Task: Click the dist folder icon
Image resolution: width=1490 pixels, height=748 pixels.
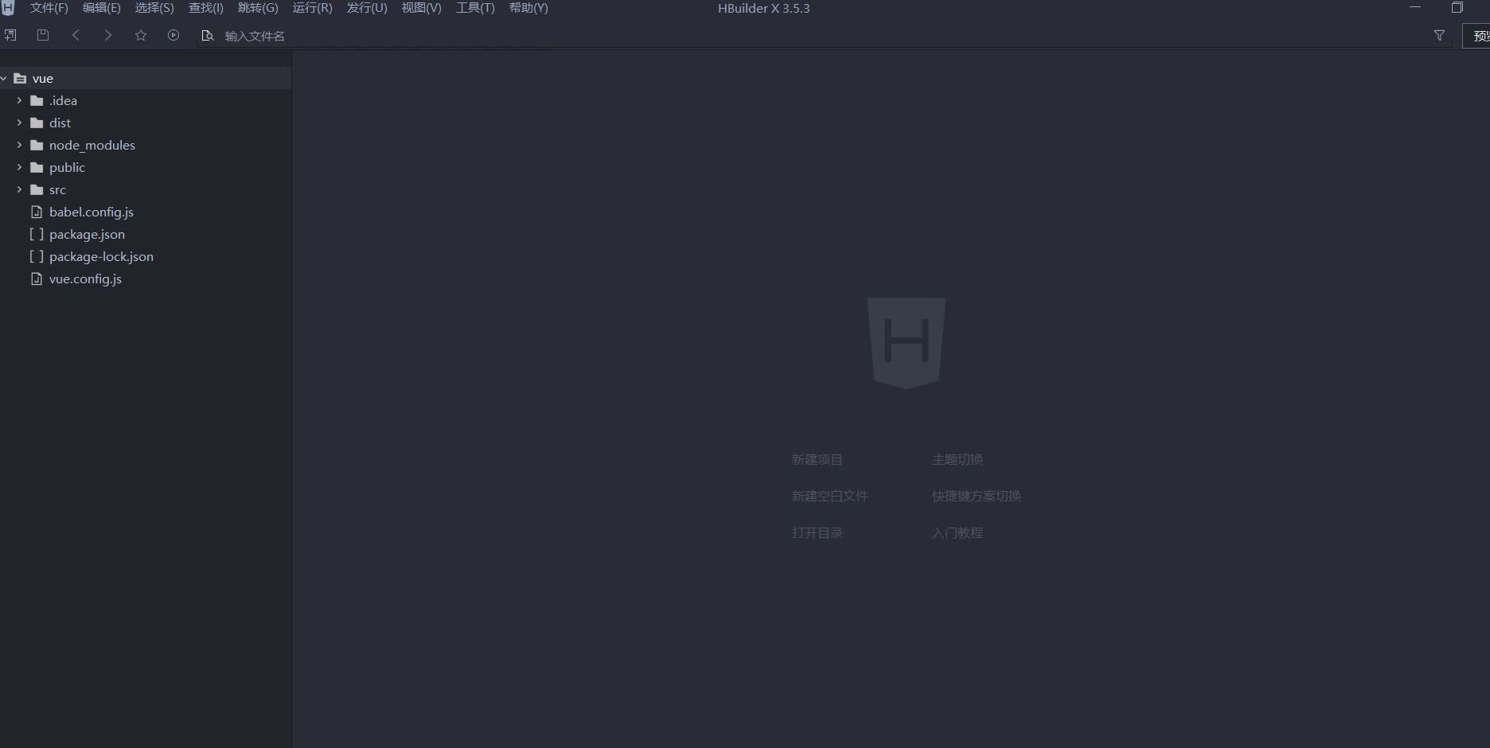Action: pyautogui.click(x=37, y=123)
